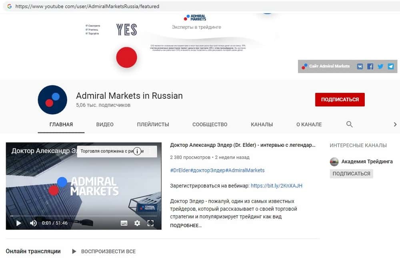Screen dimensions: 400x258
Task: Subscribe with the red ПОДПИСАТЬСЯ button
Action: coord(340,100)
